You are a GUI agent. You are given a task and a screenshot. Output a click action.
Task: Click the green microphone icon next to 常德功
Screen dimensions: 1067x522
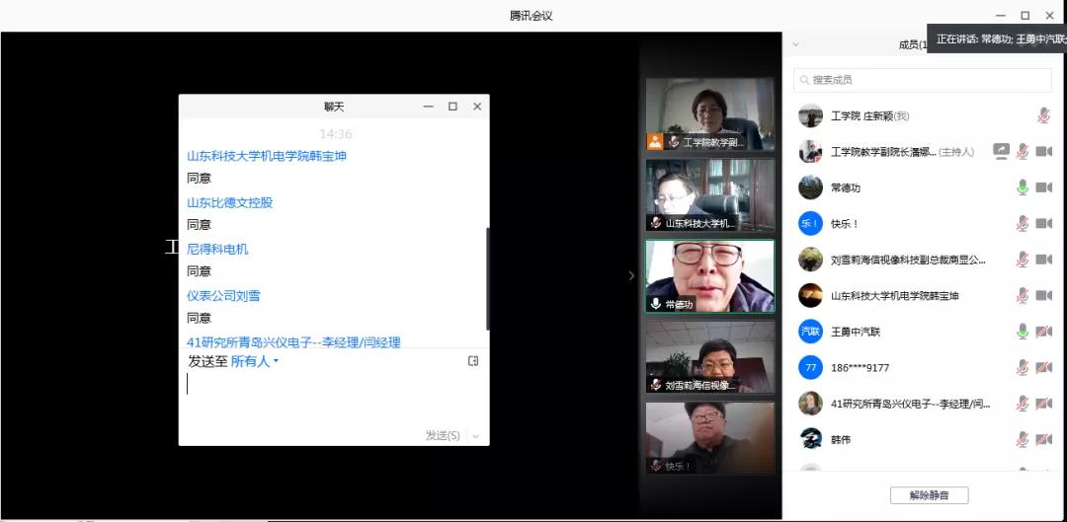coord(1023,187)
